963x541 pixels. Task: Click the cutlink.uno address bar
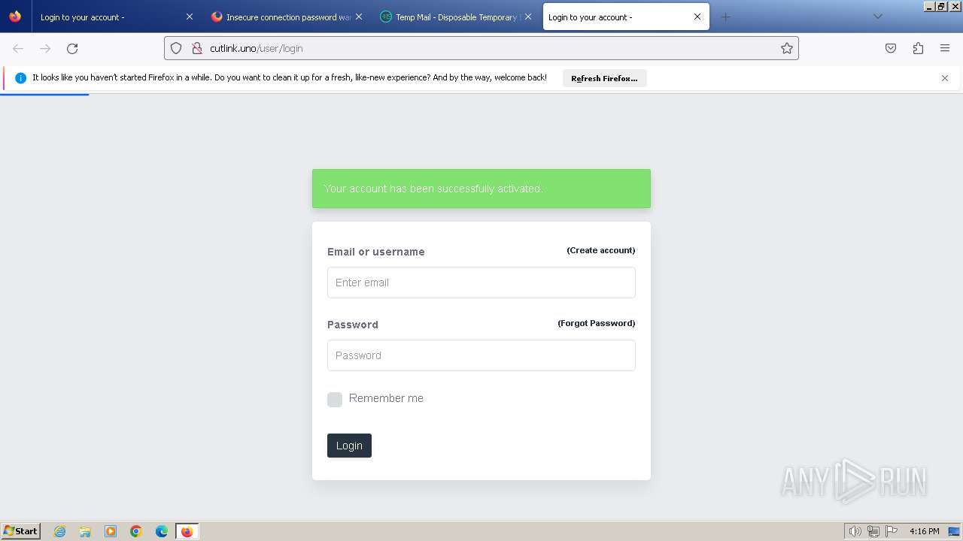(481, 49)
